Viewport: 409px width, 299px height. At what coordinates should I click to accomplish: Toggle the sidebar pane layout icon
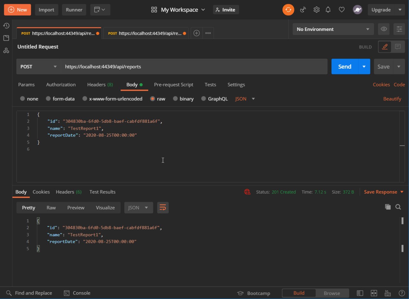(360, 293)
